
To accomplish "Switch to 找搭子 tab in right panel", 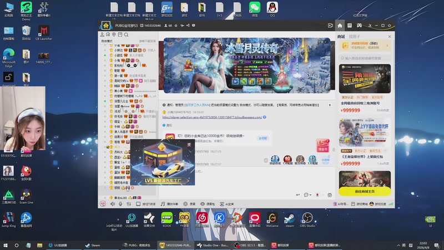I will pyautogui.click(x=354, y=37).
